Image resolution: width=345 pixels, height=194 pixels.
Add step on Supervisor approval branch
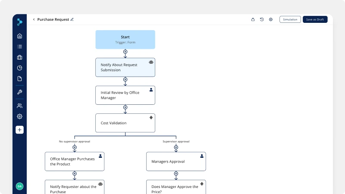176,147
